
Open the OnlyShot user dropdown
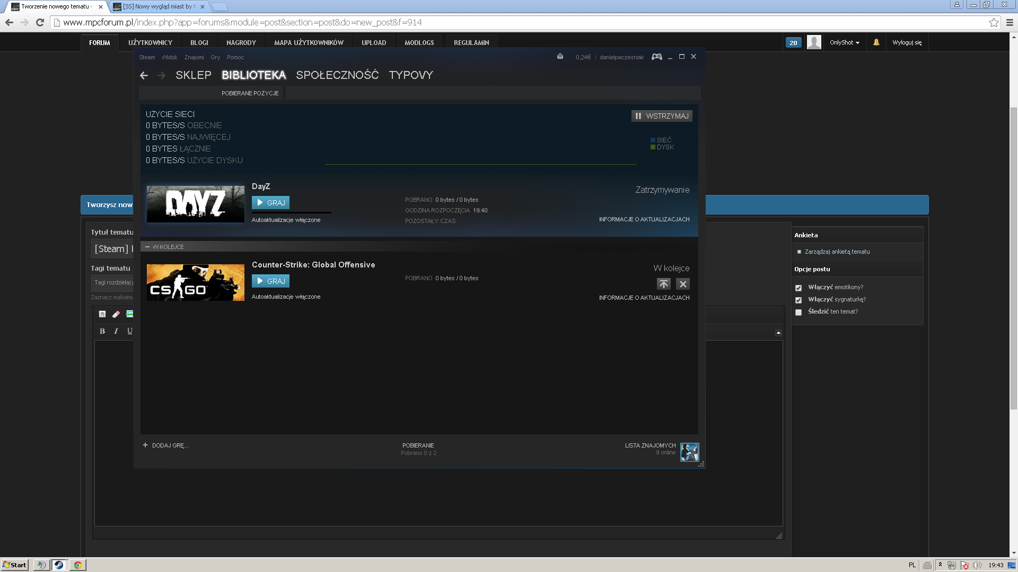click(x=845, y=42)
